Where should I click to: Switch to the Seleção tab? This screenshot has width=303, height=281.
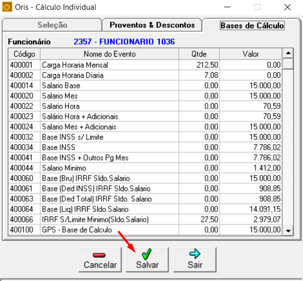tap(52, 25)
